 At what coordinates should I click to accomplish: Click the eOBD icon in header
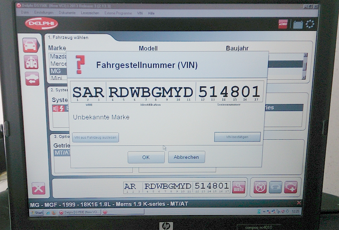point(283,24)
